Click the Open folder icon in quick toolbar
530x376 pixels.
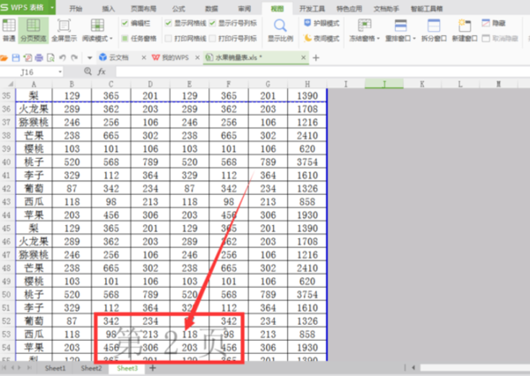pyautogui.click(x=4, y=58)
